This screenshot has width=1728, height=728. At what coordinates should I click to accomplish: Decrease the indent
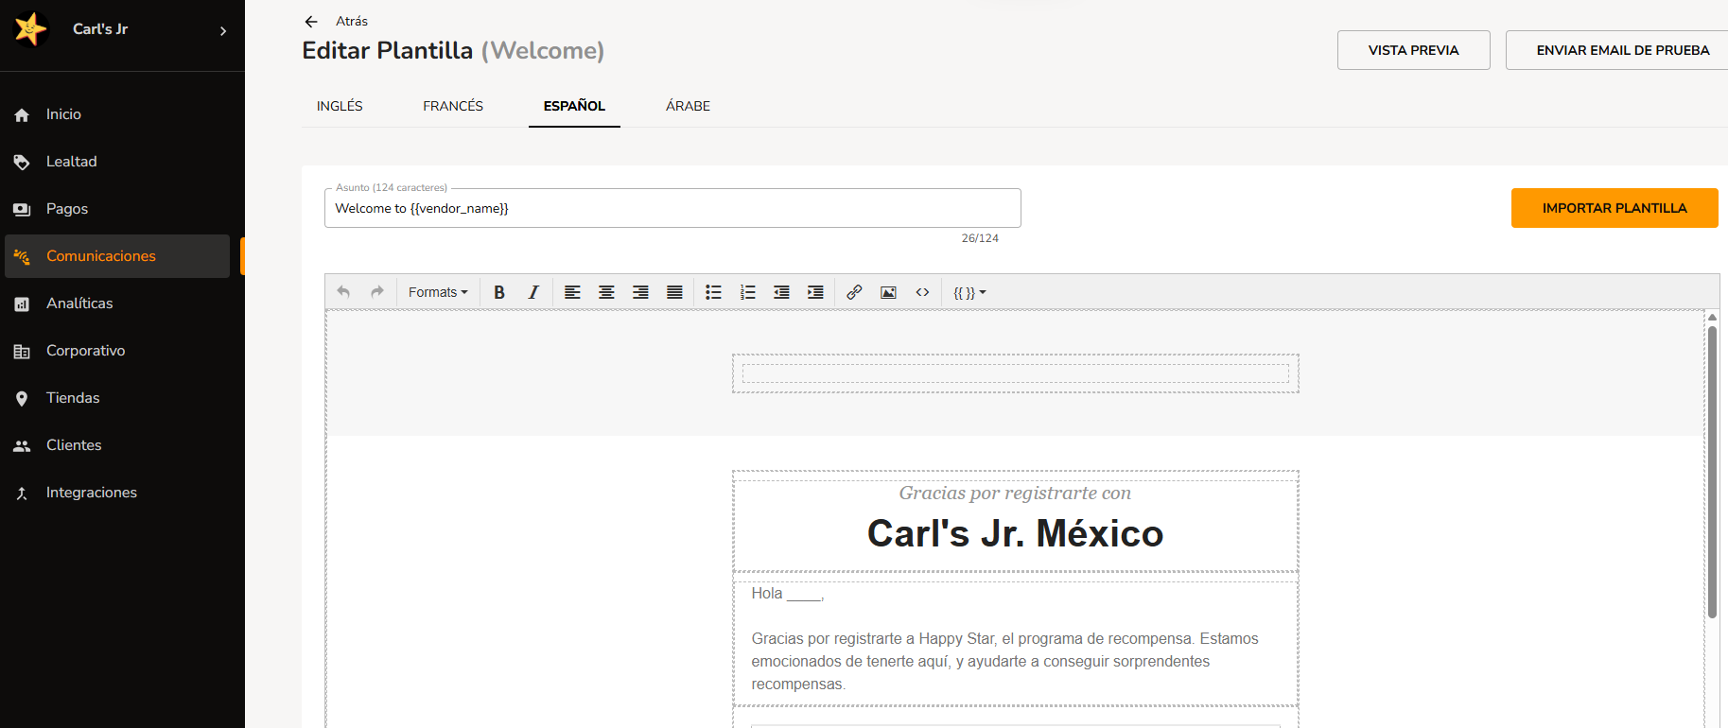click(781, 292)
